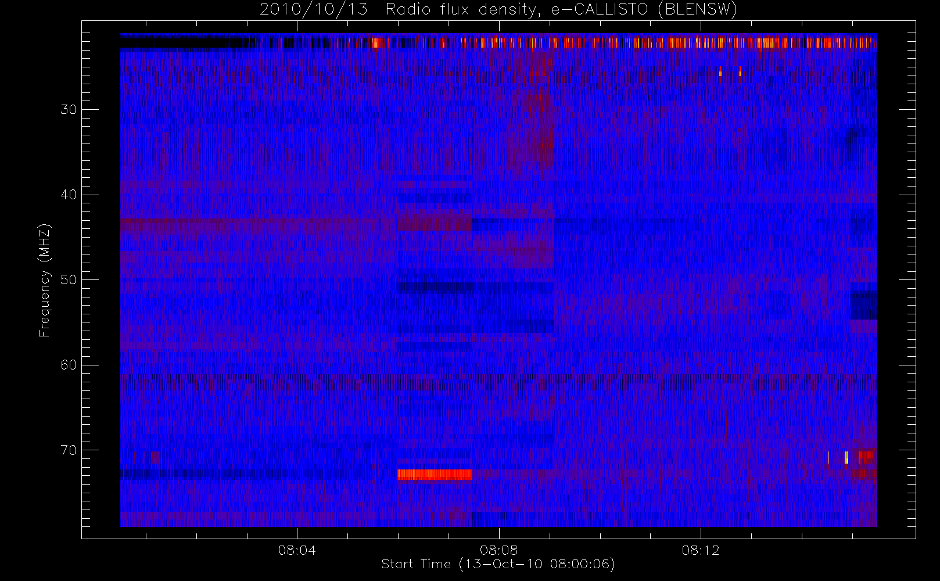Click the 70 frequency tick label
The image size is (940, 581).
click(x=69, y=450)
